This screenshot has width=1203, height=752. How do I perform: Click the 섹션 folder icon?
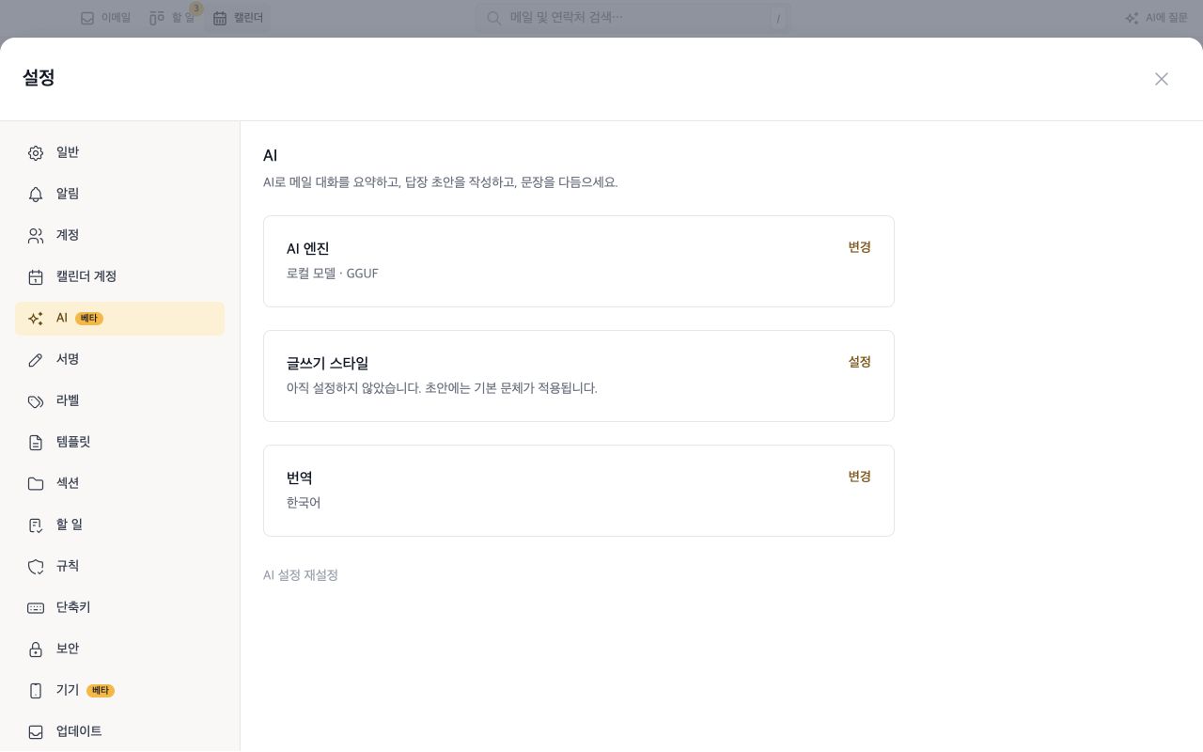(36, 483)
